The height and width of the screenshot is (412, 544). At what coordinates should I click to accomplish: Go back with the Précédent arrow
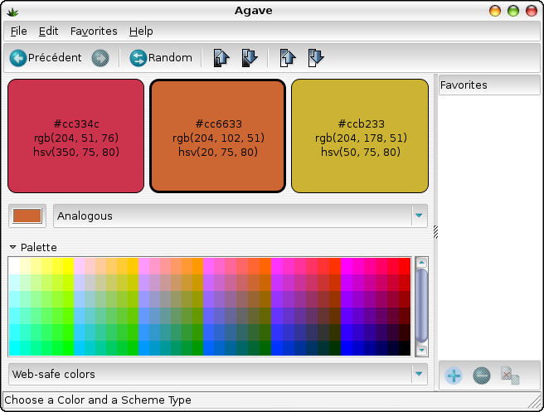46,58
